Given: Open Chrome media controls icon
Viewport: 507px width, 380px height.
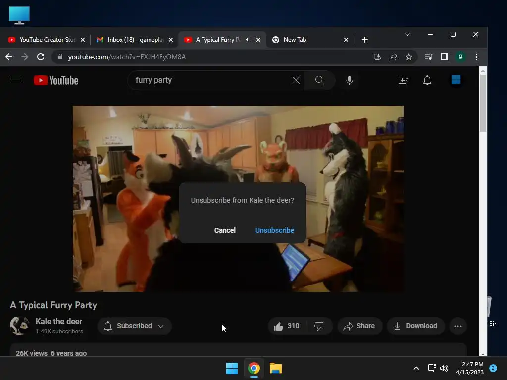Looking at the screenshot, I should [x=428, y=57].
